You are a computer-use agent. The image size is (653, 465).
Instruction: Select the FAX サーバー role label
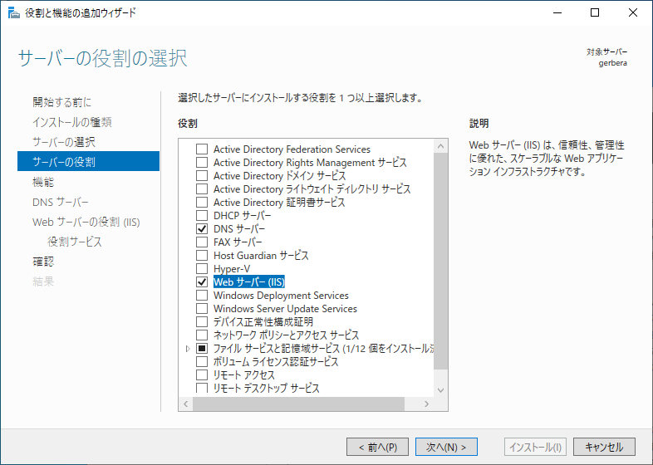[238, 242]
